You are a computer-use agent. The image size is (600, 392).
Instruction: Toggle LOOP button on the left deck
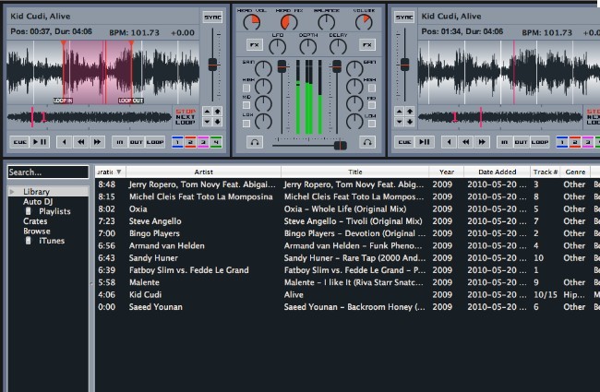click(x=155, y=142)
